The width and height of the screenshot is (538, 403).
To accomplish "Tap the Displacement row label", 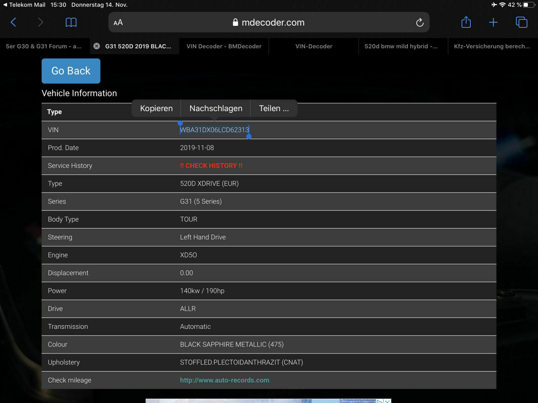I will 68,273.
